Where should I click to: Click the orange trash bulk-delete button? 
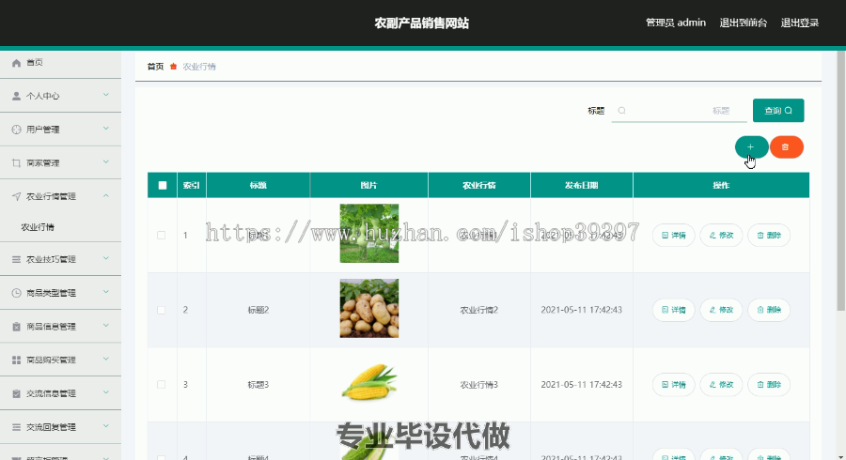[x=786, y=147]
